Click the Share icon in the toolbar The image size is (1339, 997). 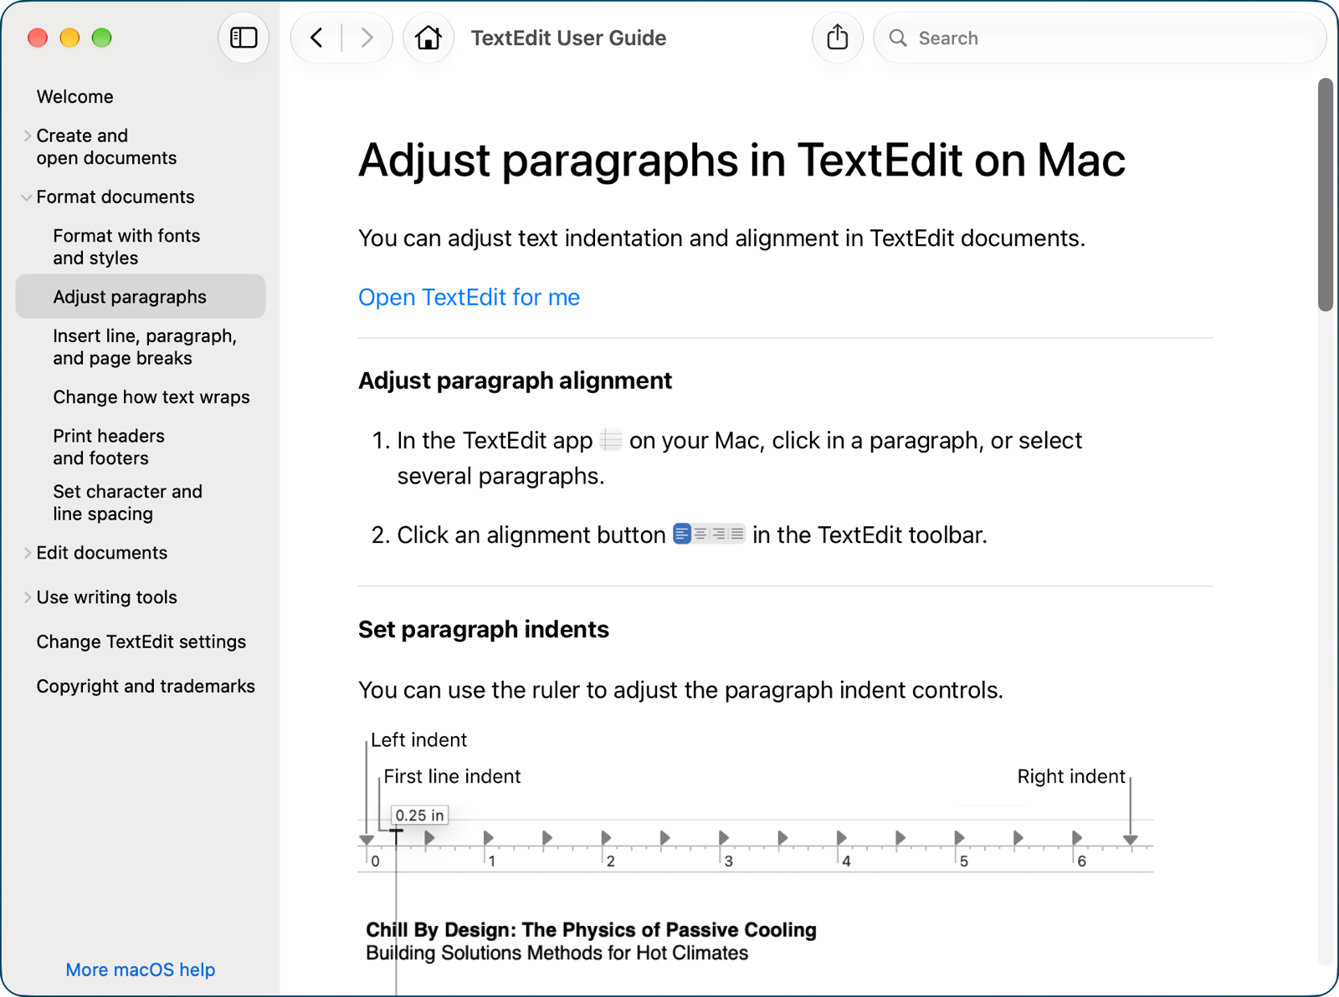click(x=838, y=38)
